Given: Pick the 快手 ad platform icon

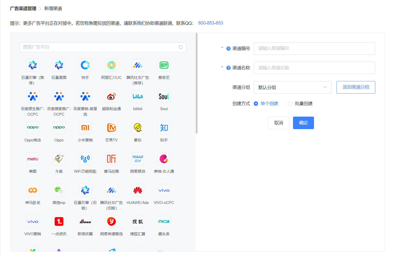Looking at the screenshot, I should (x=85, y=65).
